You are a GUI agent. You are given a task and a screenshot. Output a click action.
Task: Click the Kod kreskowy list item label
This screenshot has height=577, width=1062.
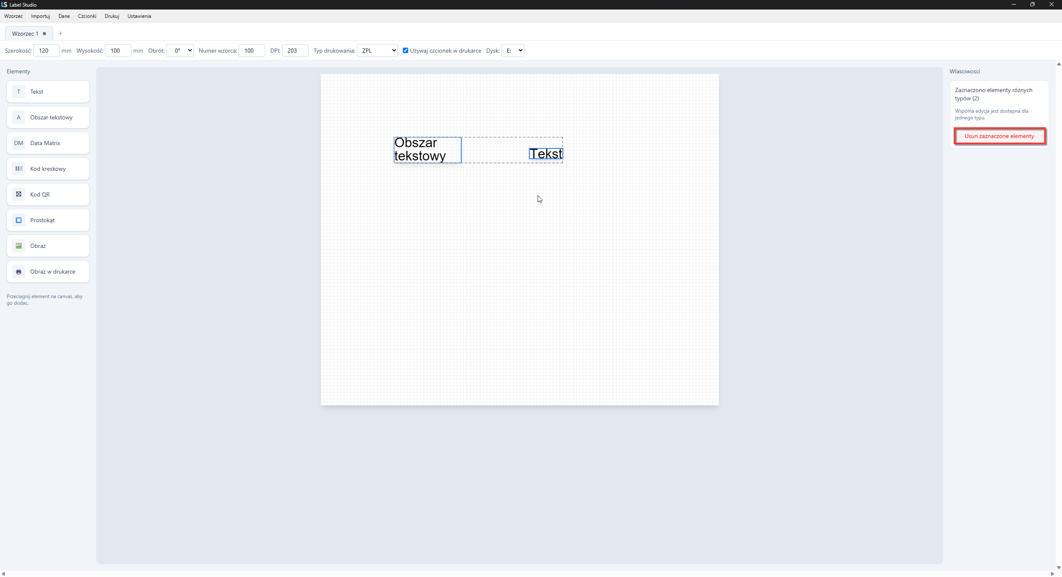tap(48, 169)
